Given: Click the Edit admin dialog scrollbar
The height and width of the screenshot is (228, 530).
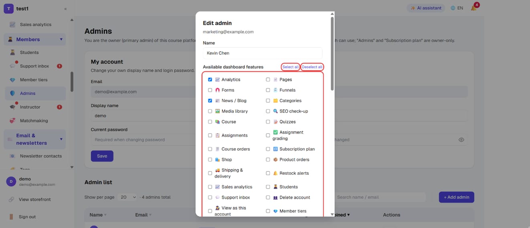Looking at the screenshot, I should (x=332, y=53).
